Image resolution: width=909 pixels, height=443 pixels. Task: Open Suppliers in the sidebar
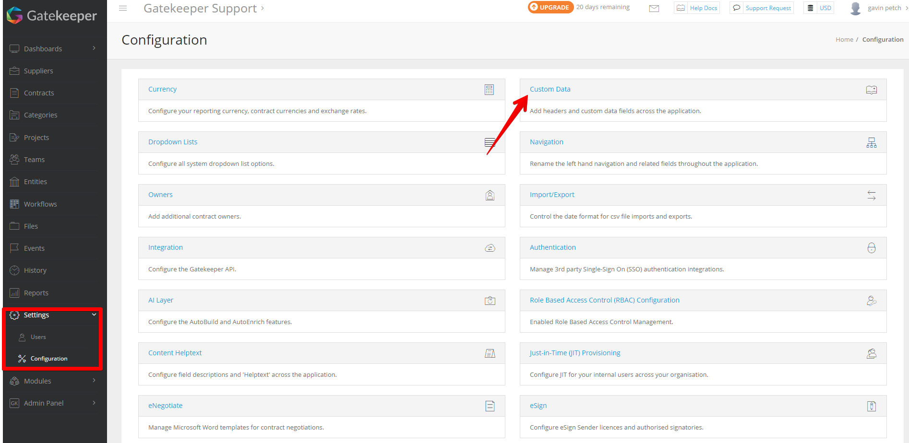[x=38, y=71]
